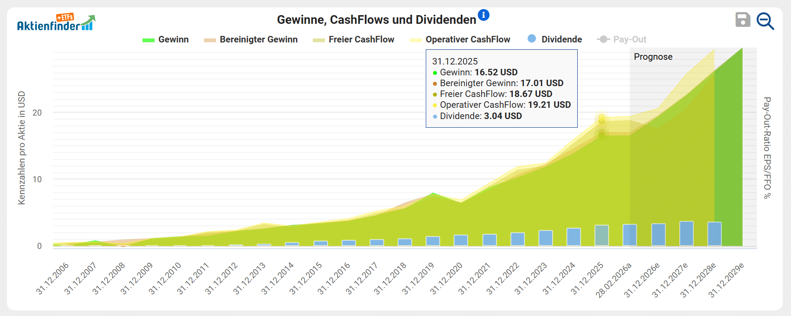Click the blue Dividende legend circle
This screenshot has height=316, width=791.
[532, 39]
